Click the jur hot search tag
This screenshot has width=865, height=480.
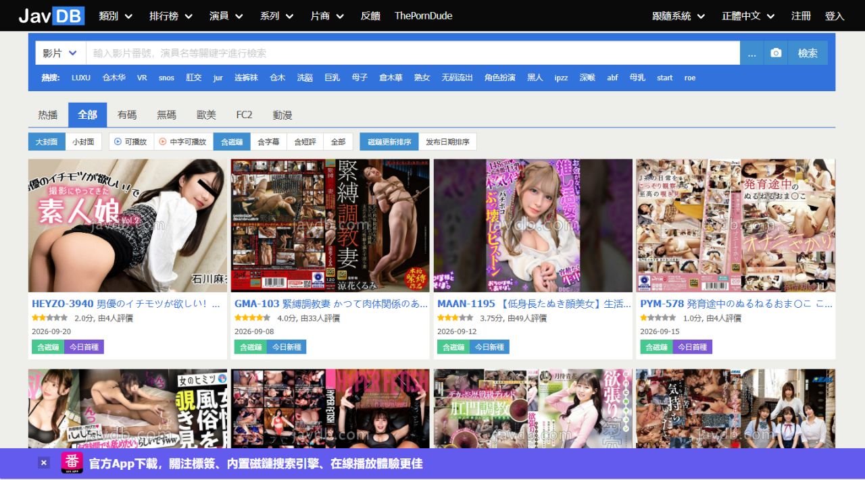pyautogui.click(x=218, y=78)
